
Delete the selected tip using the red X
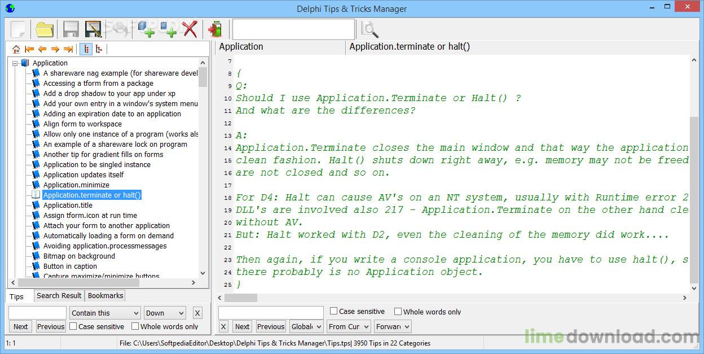coord(191,29)
